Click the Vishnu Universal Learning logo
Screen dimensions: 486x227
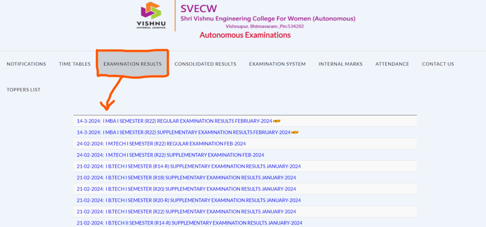(x=151, y=15)
